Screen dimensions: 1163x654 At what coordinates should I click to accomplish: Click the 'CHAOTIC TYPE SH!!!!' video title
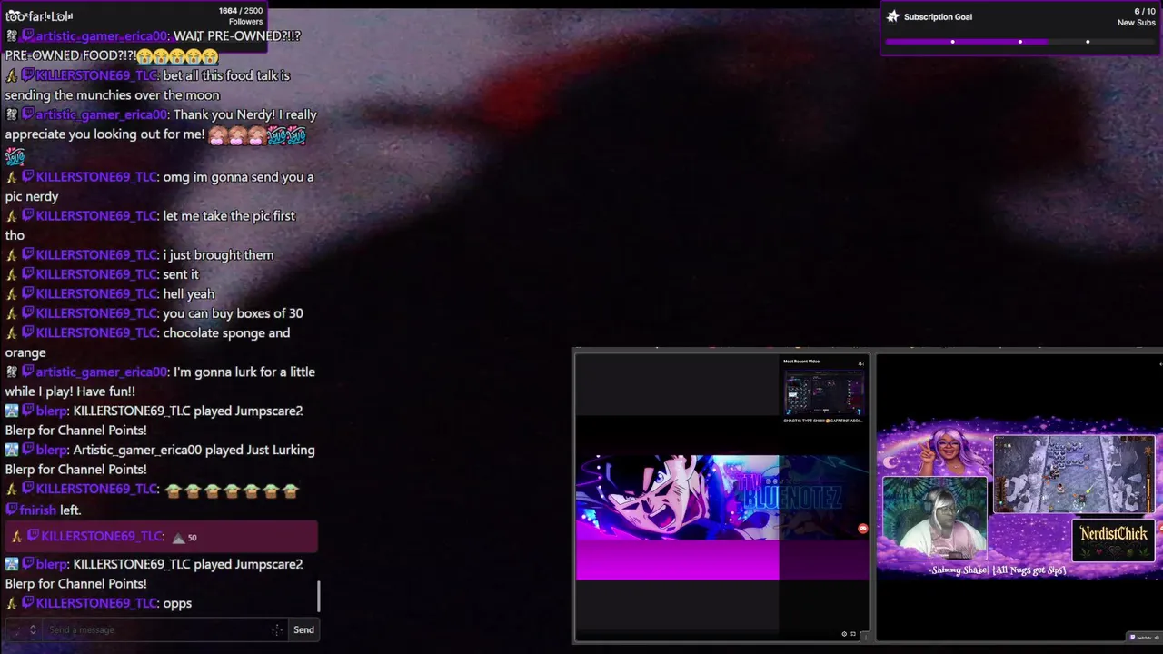(823, 421)
